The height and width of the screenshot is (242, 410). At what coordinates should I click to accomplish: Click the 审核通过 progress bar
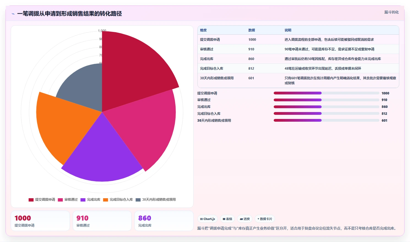[x=326, y=100]
